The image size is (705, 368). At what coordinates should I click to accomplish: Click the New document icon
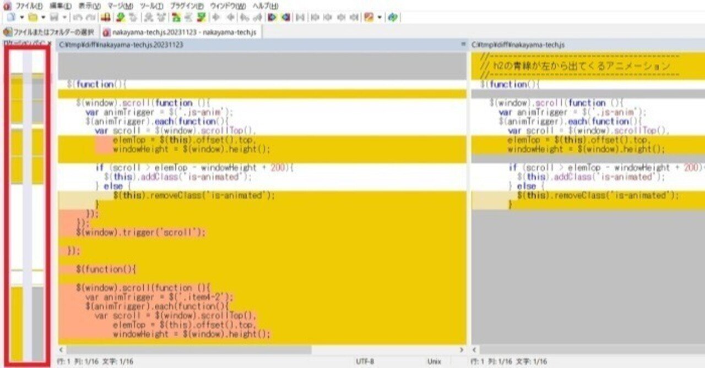10,18
